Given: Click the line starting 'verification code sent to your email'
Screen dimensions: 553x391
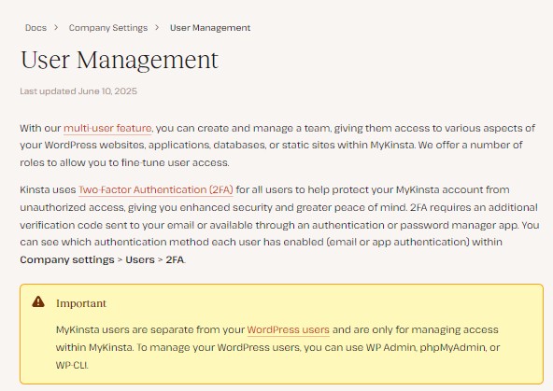Looking at the screenshot, I should [x=279, y=225].
